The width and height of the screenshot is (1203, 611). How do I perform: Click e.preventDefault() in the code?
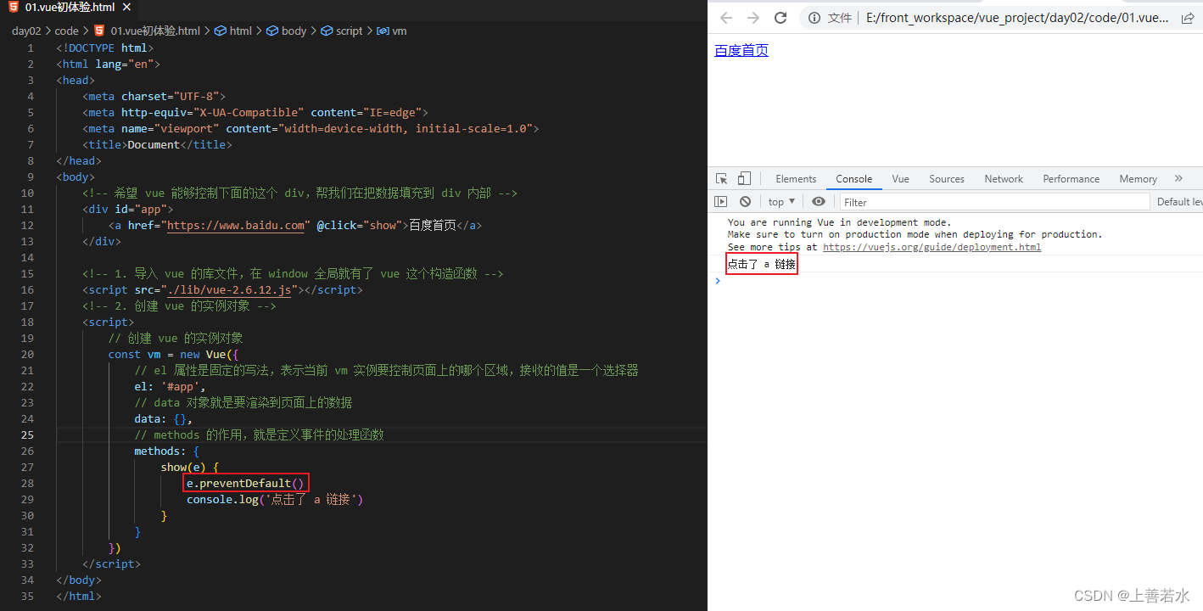[x=246, y=484]
